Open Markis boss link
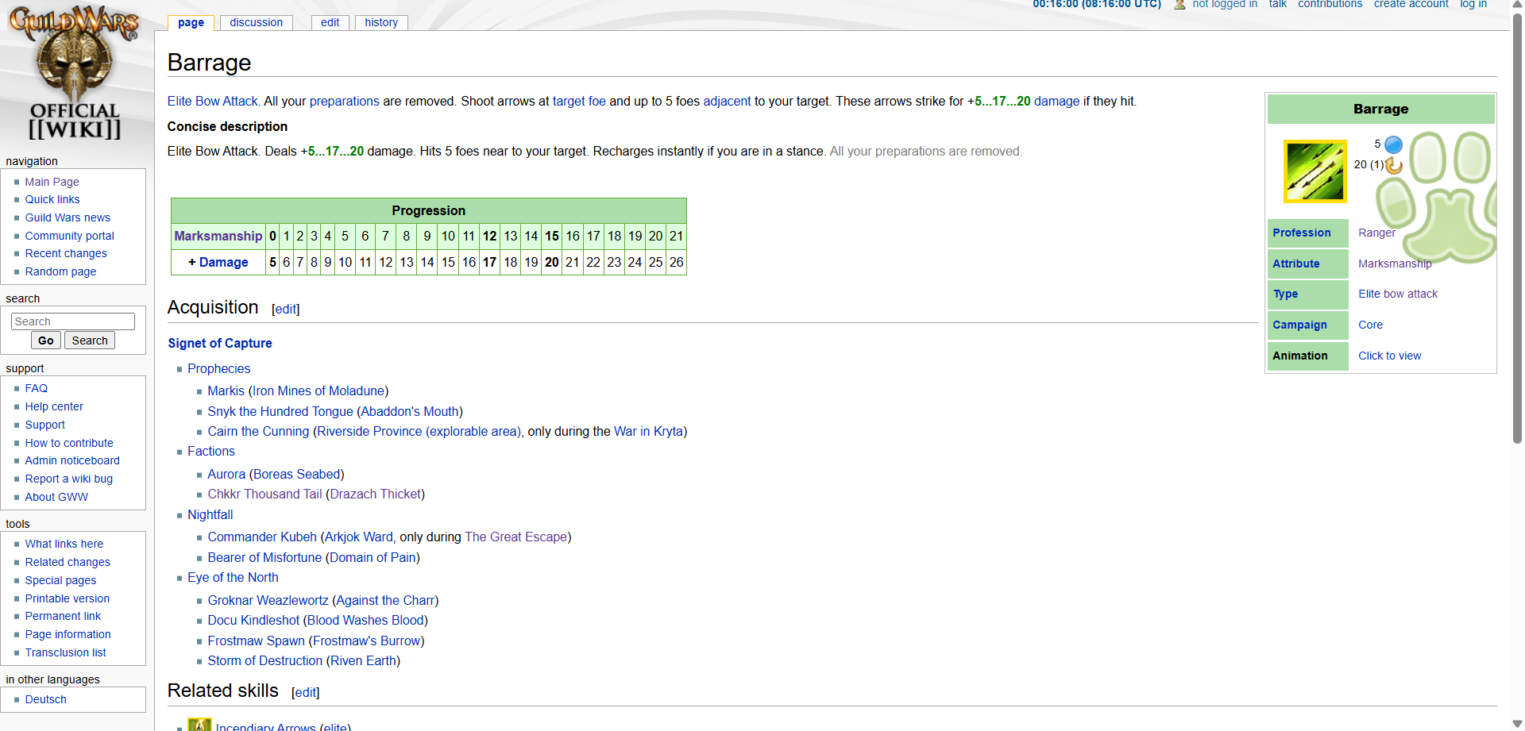The image size is (1525, 731). pyautogui.click(x=226, y=391)
